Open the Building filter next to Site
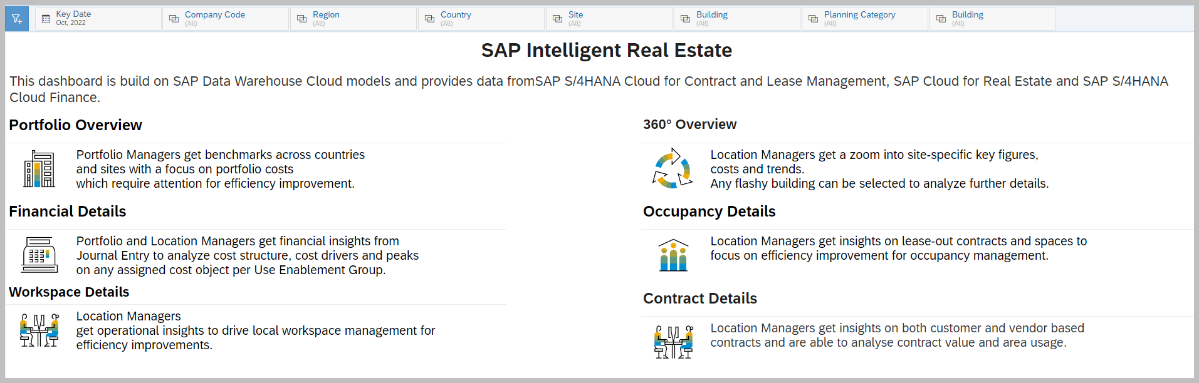 738,19
